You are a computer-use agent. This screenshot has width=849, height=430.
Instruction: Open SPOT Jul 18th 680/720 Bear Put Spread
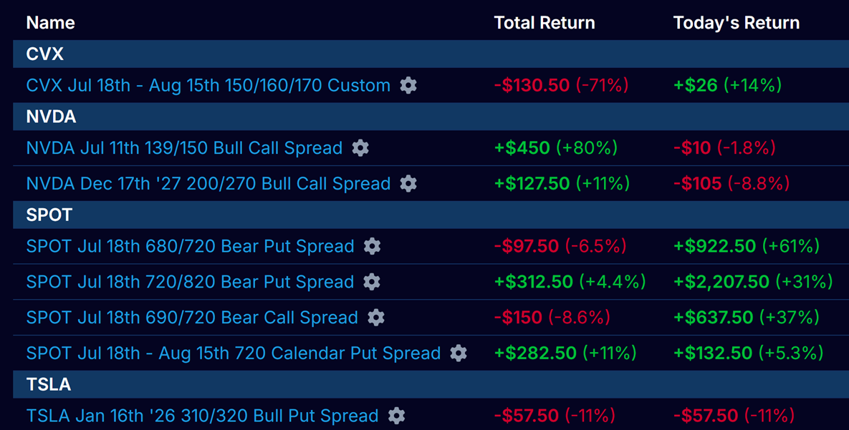(x=190, y=246)
